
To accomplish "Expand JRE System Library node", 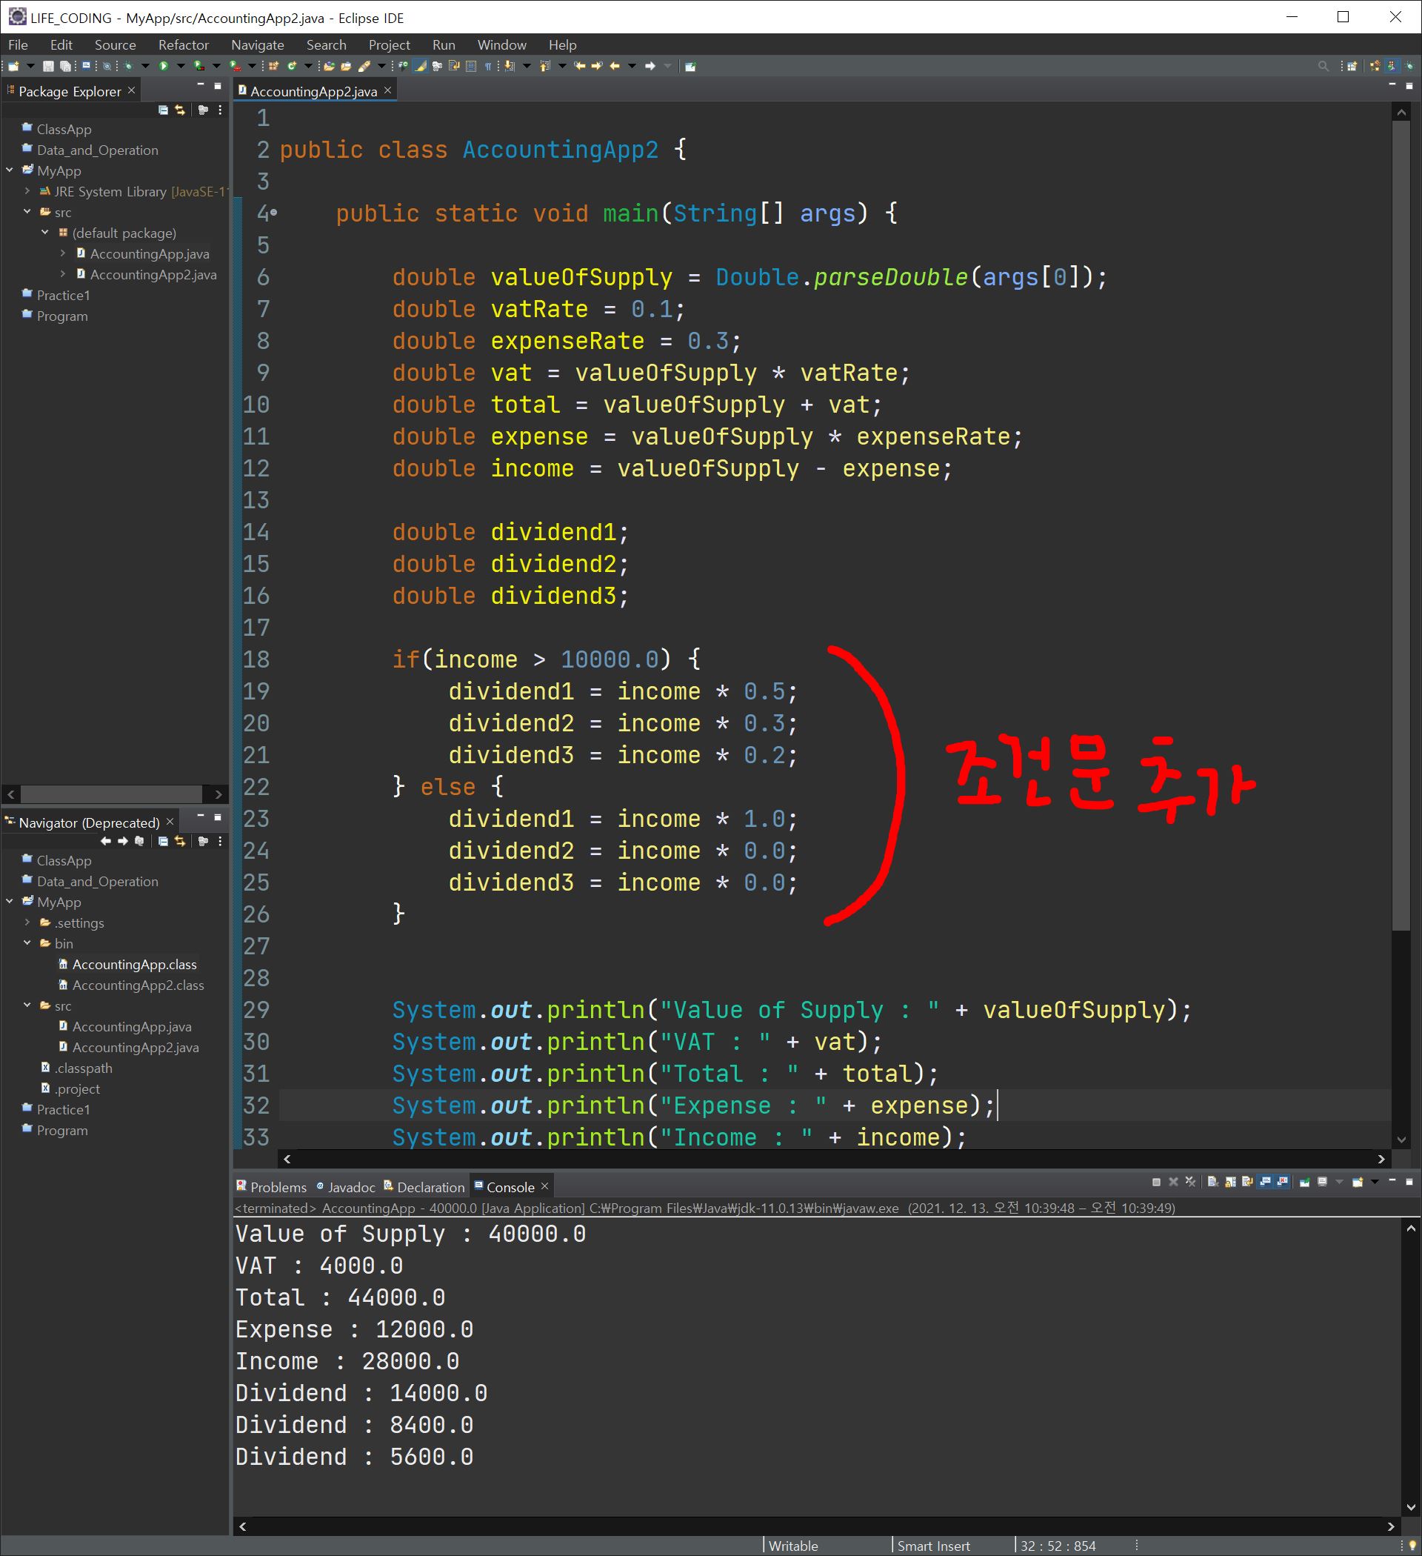I will coord(28,191).
